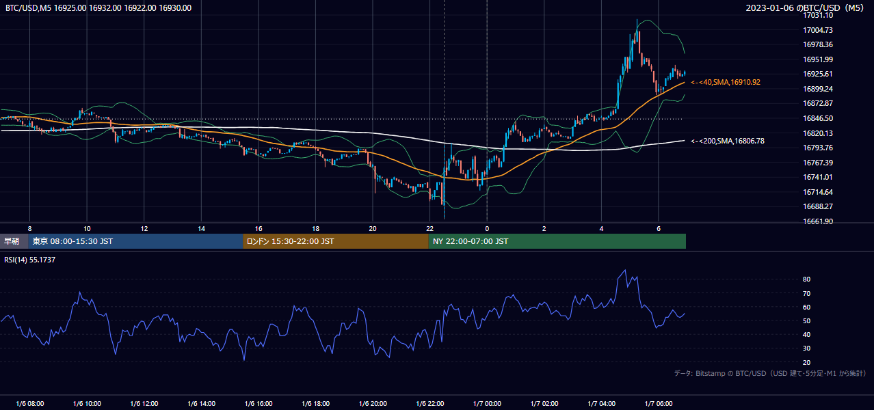This screenshot has height=410, width=874.
Task: Click the 1/7 04:00 date label
Action: click(x=601, y=404)
